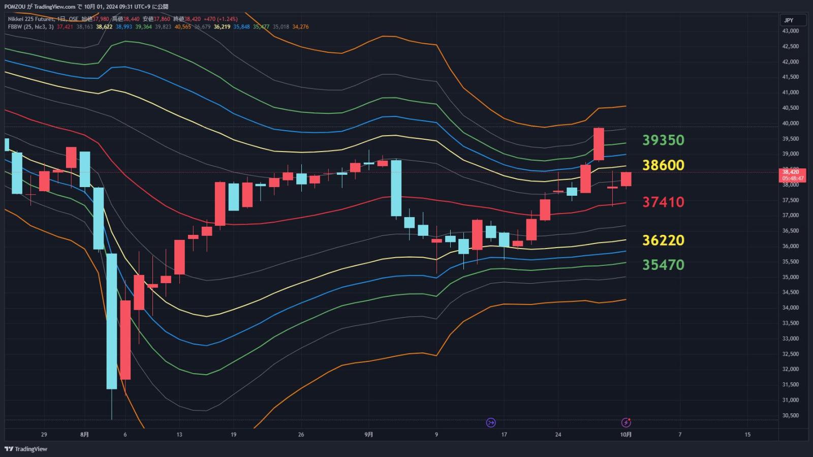
Task: Click the Nikkei 225 Futures symbol title
Action: [x=32, y=19]
